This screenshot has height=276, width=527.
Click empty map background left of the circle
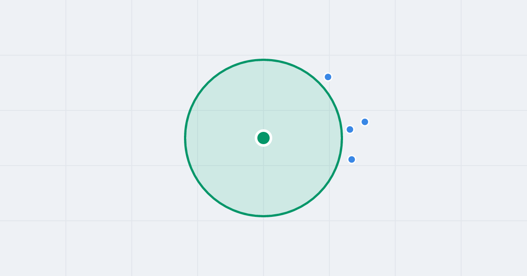92,138
